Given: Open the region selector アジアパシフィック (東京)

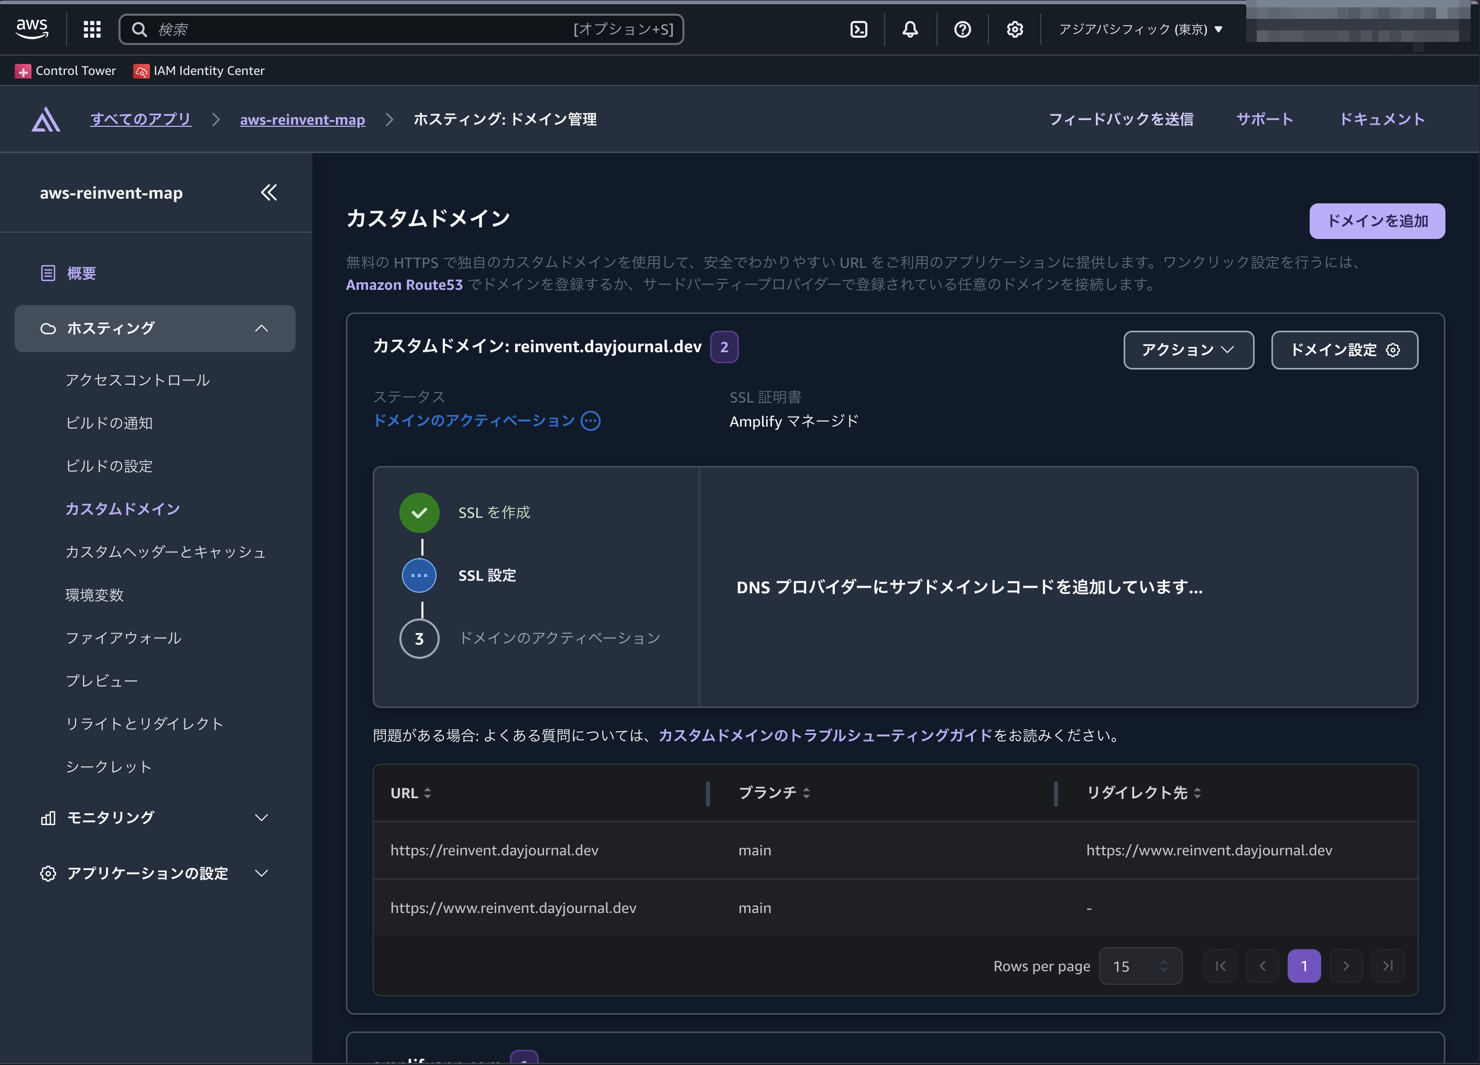Looking at the screenshot, I should pos(1140,29).
